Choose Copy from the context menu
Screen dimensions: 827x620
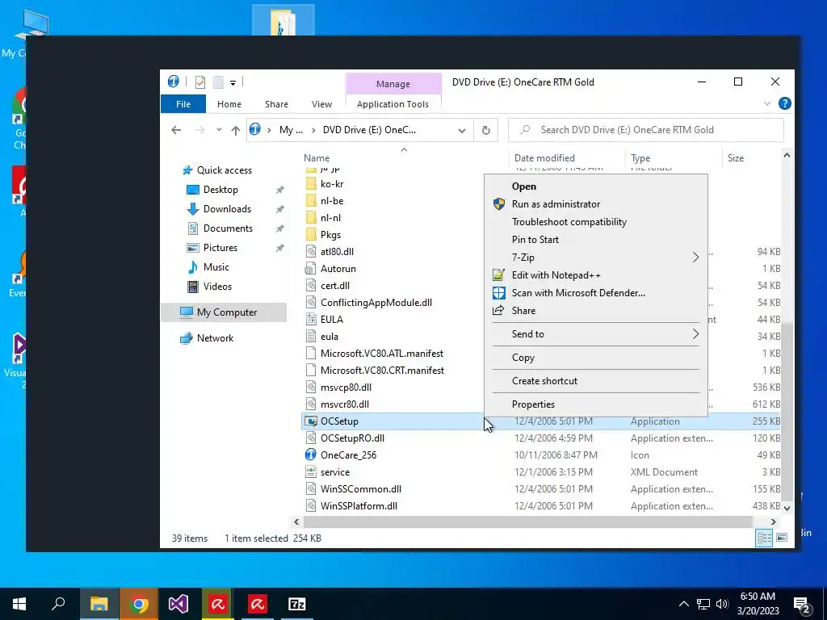tap(595, 358)
